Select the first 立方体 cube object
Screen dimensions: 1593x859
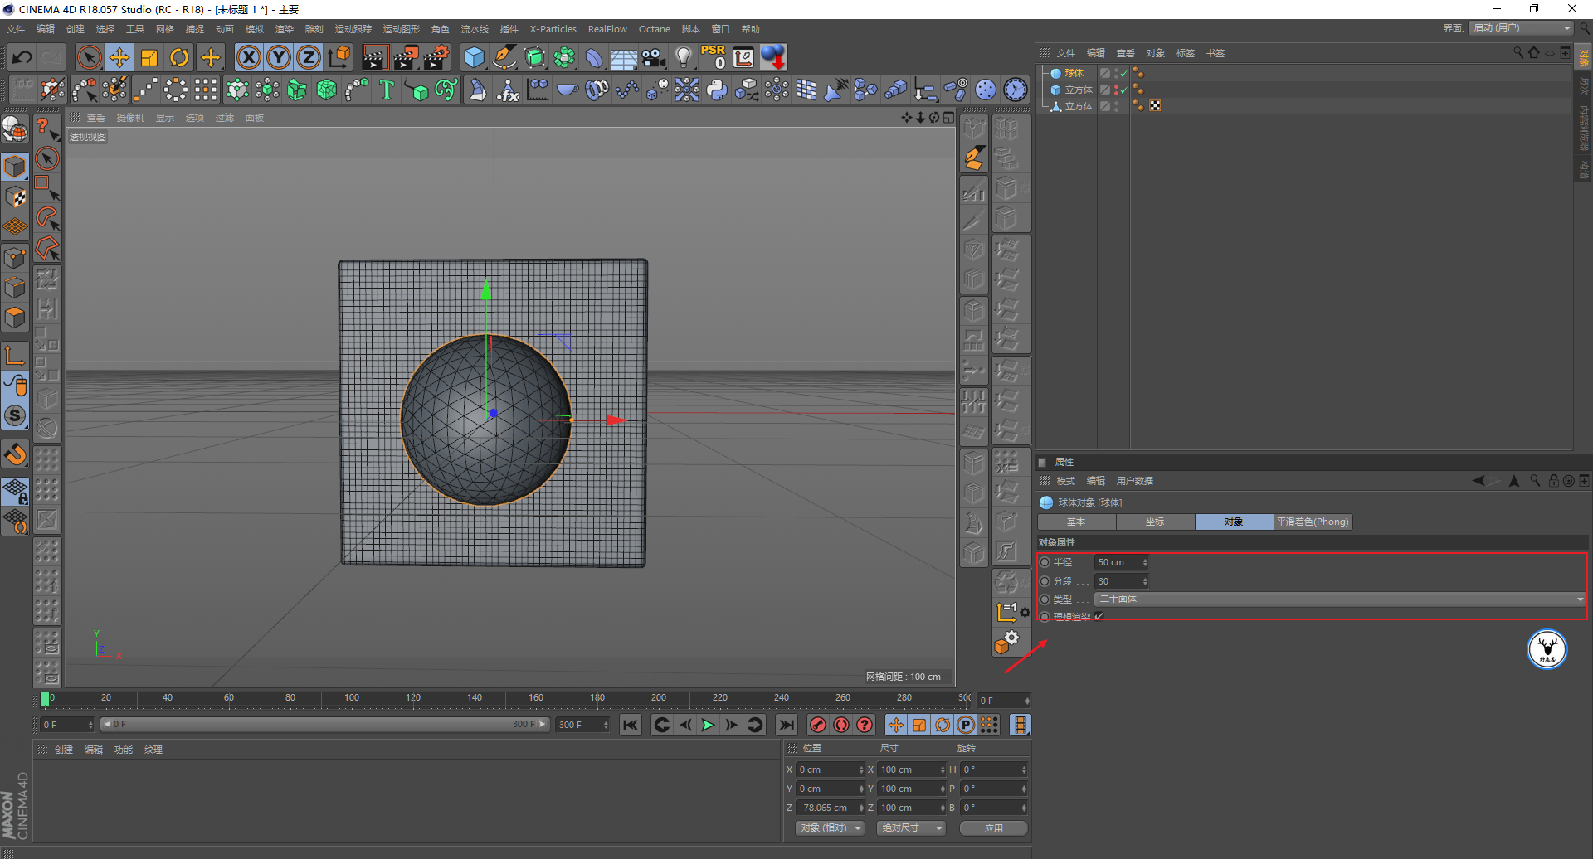pos(1079,90)
